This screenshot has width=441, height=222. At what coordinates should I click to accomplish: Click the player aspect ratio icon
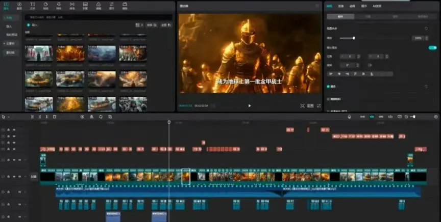310,106
